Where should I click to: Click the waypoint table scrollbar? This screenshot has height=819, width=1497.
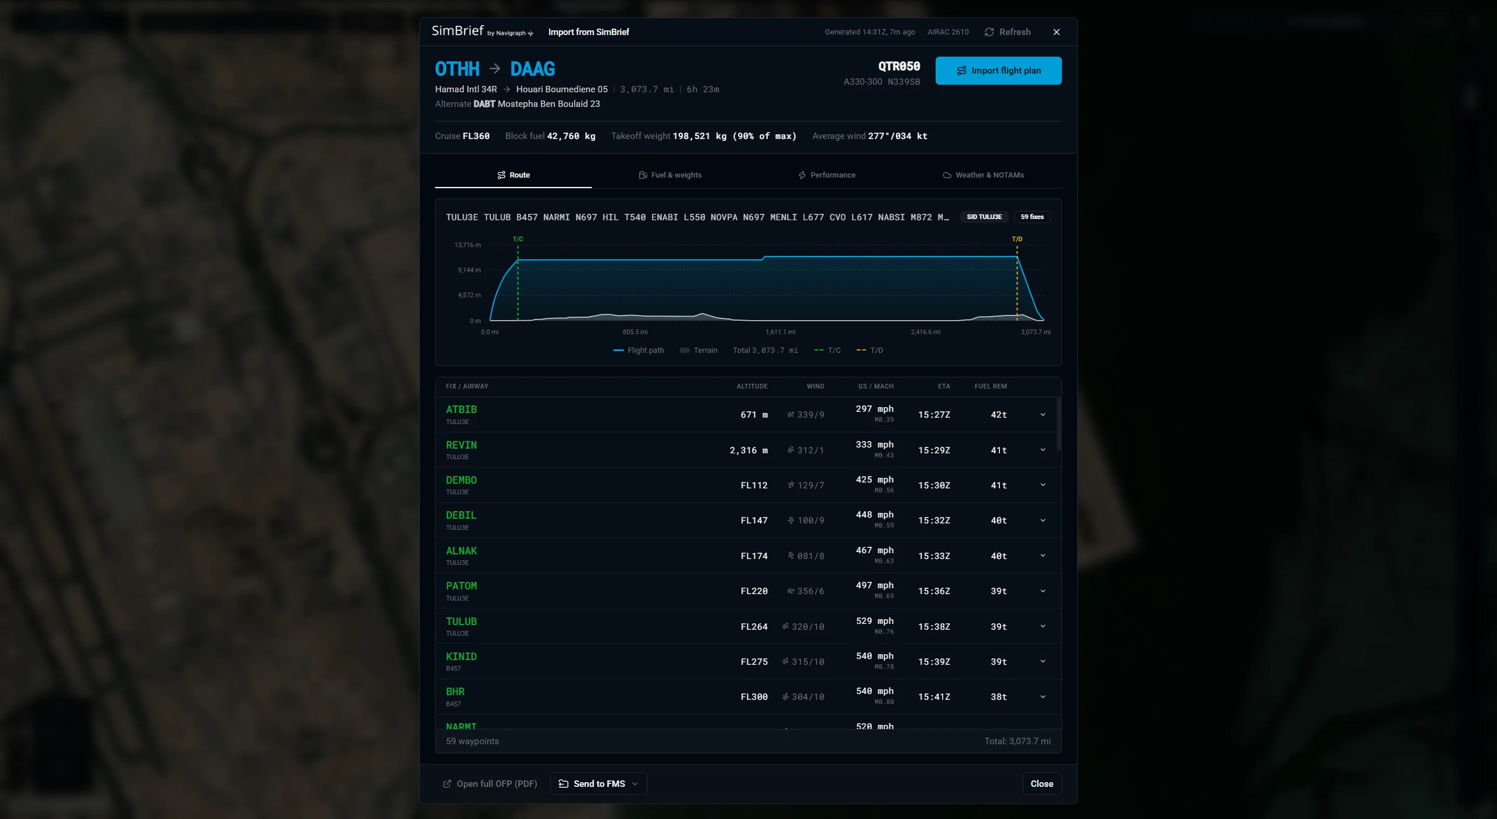point(1059,425)
